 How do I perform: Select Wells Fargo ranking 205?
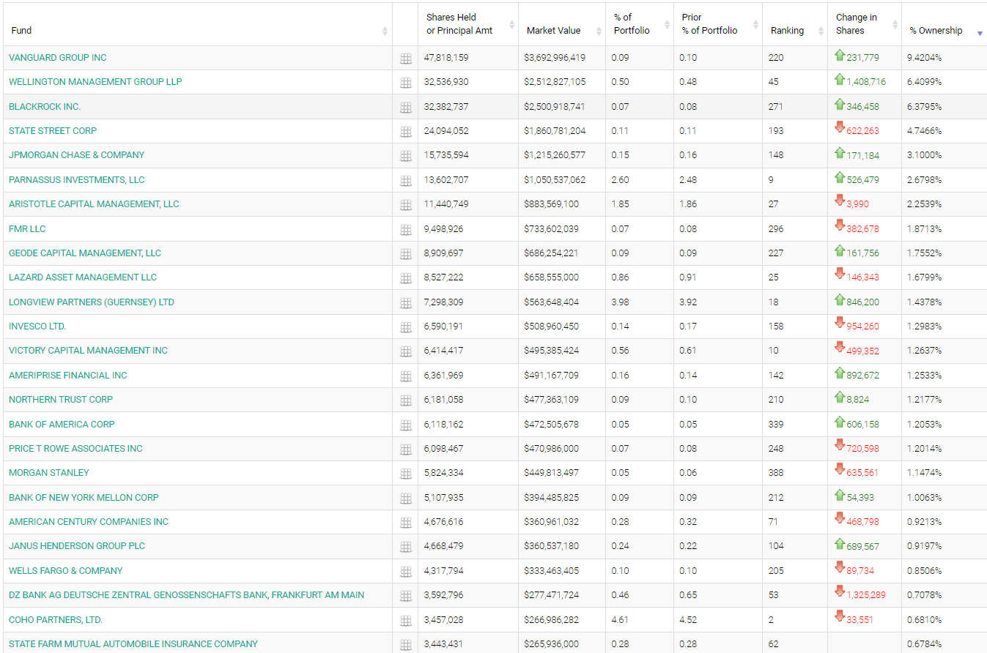776,571
